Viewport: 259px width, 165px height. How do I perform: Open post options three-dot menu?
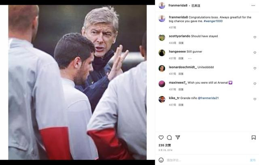pyautogui.click(x=254, y=6)
